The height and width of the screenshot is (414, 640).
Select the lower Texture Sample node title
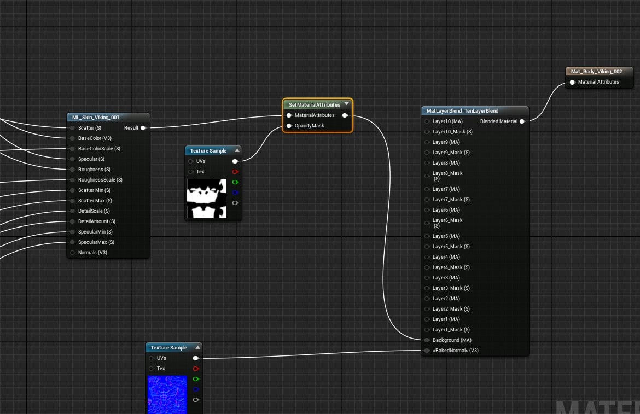[169, 347]
